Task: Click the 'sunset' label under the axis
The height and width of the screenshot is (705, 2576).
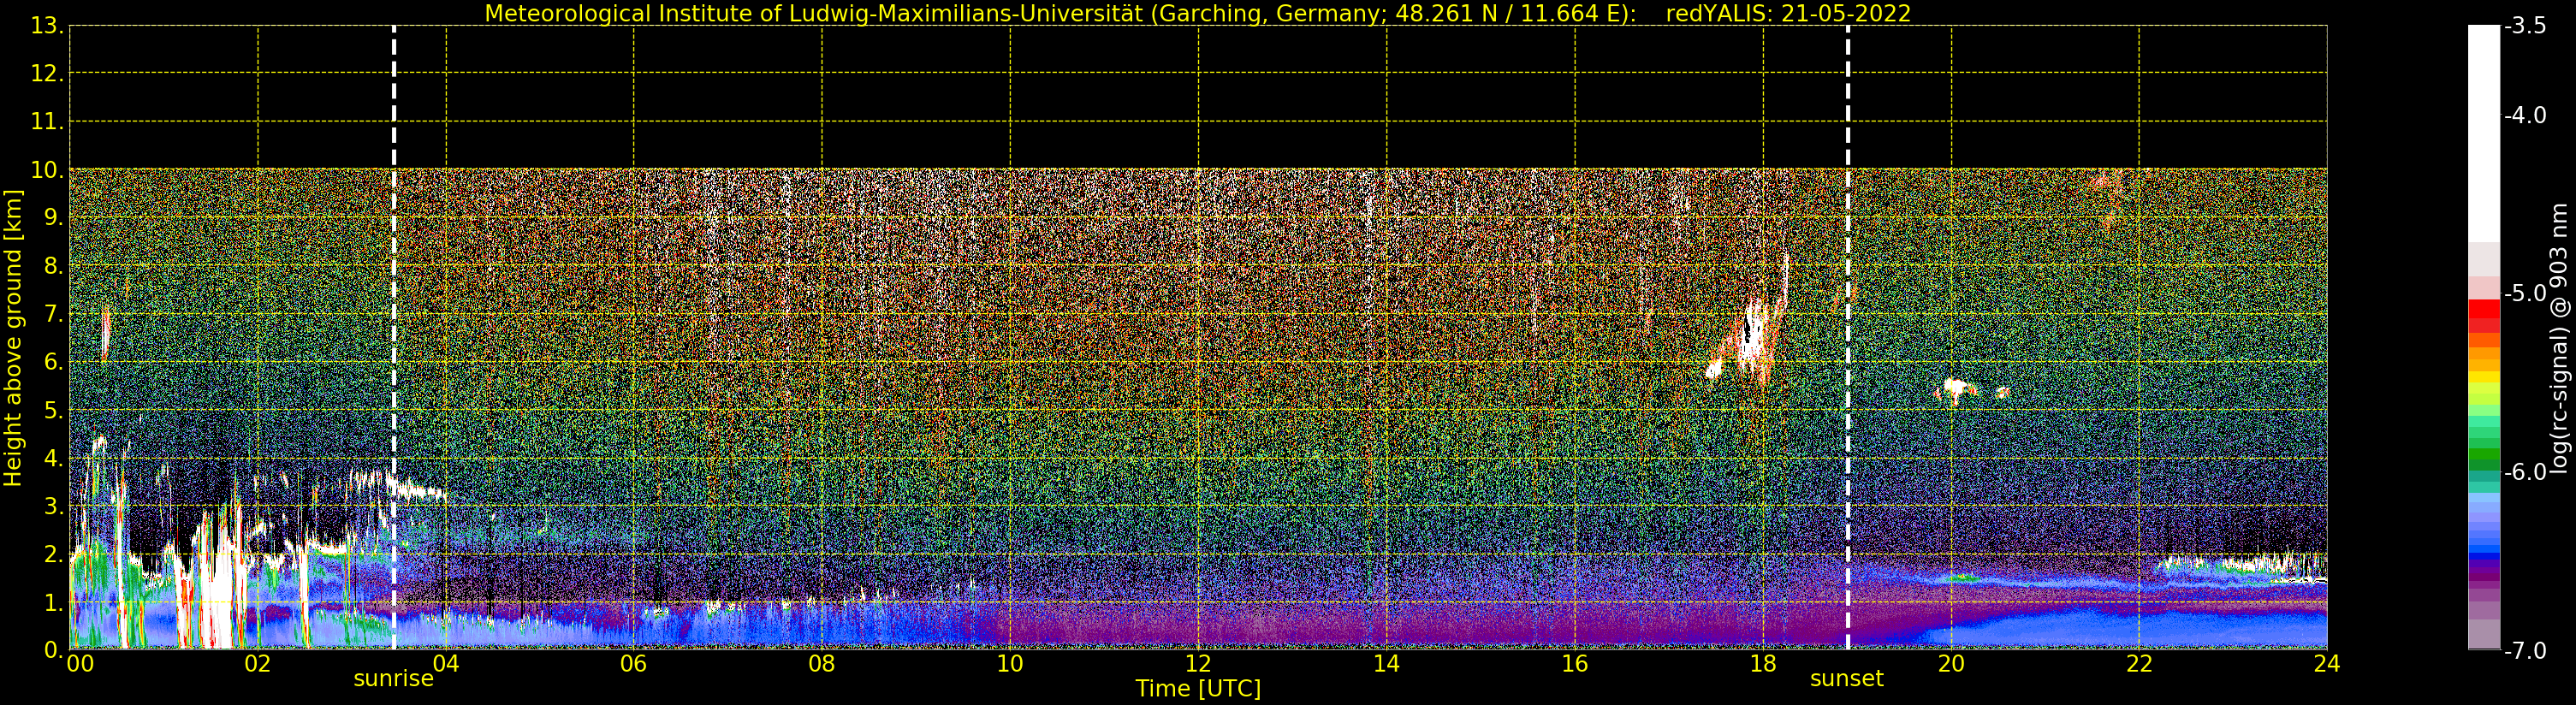Action: [x=1846, y=679]
